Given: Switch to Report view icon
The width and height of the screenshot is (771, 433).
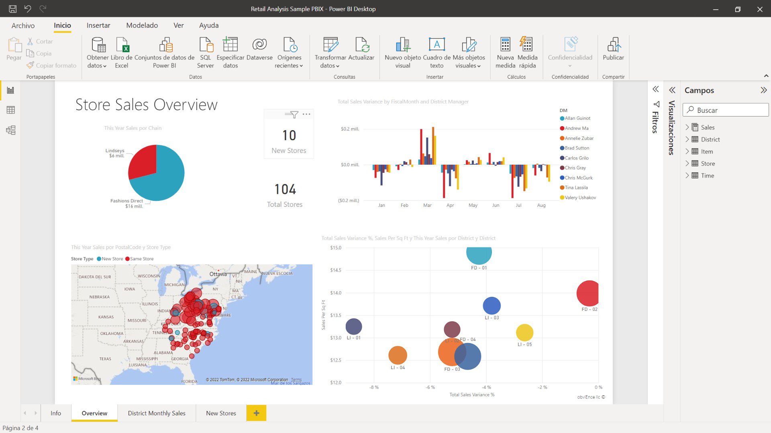Looking at the screenshot, I should [x=10, y=90].
